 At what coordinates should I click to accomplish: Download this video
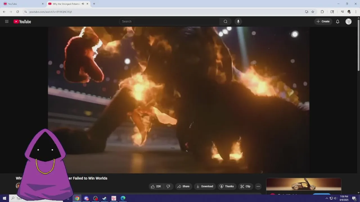tap(205, 186)
